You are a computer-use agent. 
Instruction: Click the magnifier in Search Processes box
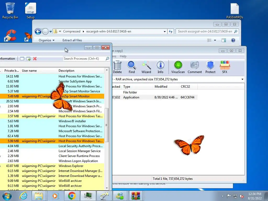point(107,59)
